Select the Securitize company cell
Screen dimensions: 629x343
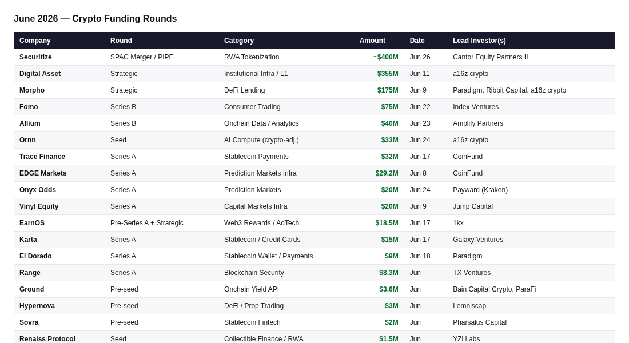35,57
